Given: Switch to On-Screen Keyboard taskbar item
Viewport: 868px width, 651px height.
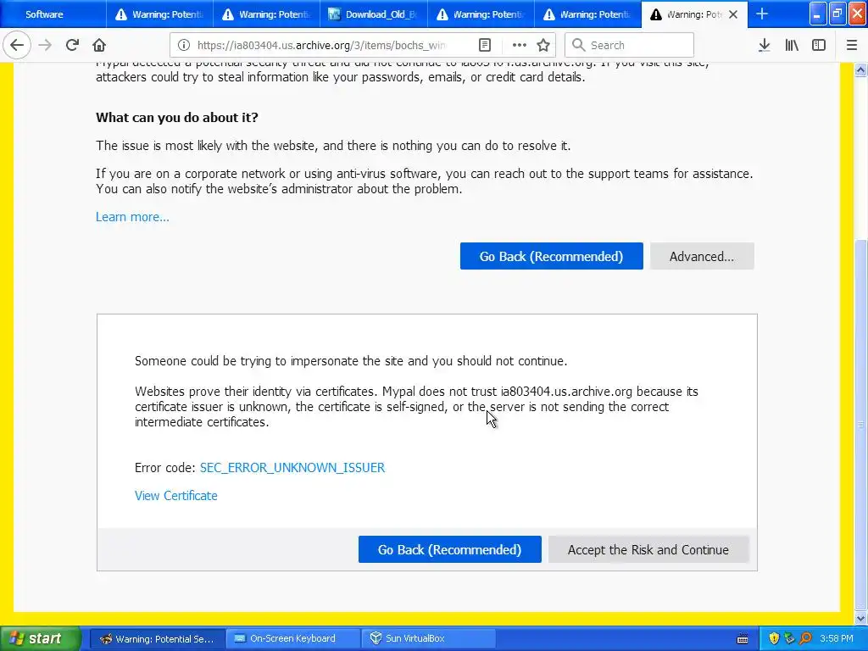Looking at the screenshot, I should pos(292,639).
